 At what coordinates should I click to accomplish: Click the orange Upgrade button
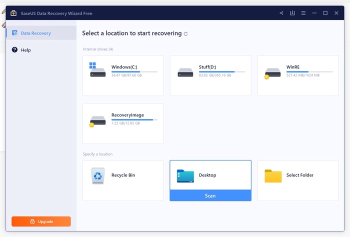(x=41, y=221)
